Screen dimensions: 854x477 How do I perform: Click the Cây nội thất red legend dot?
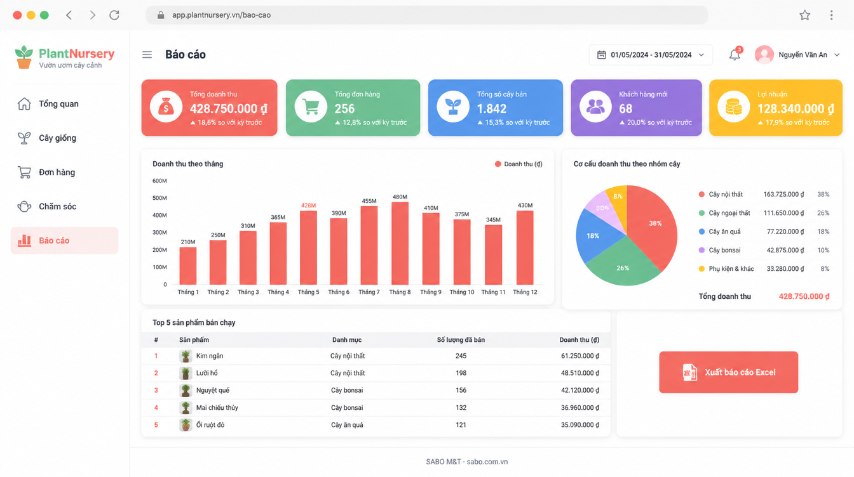(701, 195)
